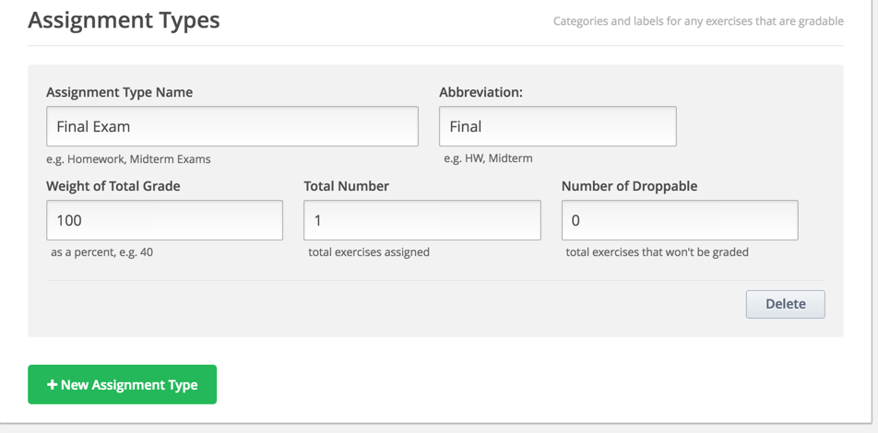The height and width of the screenshot is (433, 878).
Task: Click the 'Assignment Type Name' label
Action: coord(119,92)
